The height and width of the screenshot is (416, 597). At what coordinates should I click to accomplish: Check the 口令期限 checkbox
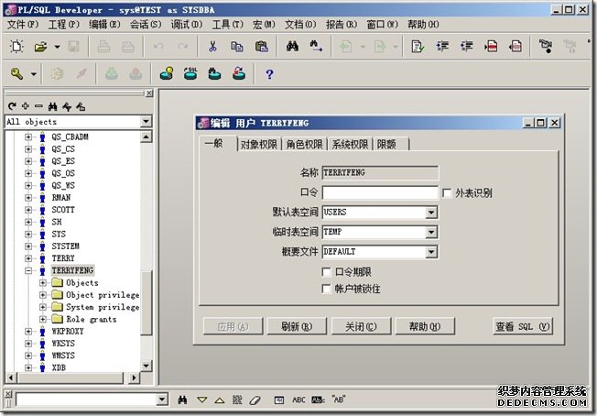point(327,272)
